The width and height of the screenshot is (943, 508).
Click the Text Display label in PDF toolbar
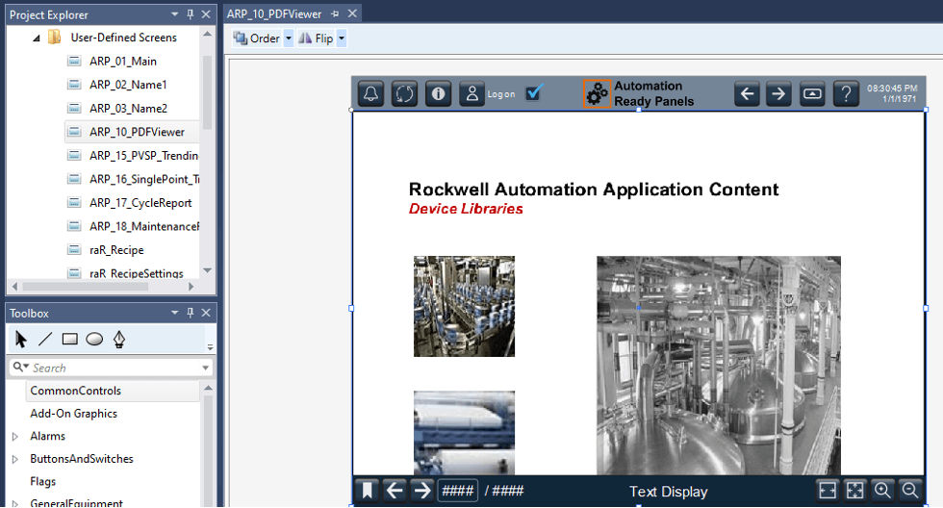[x=668, y=492]
